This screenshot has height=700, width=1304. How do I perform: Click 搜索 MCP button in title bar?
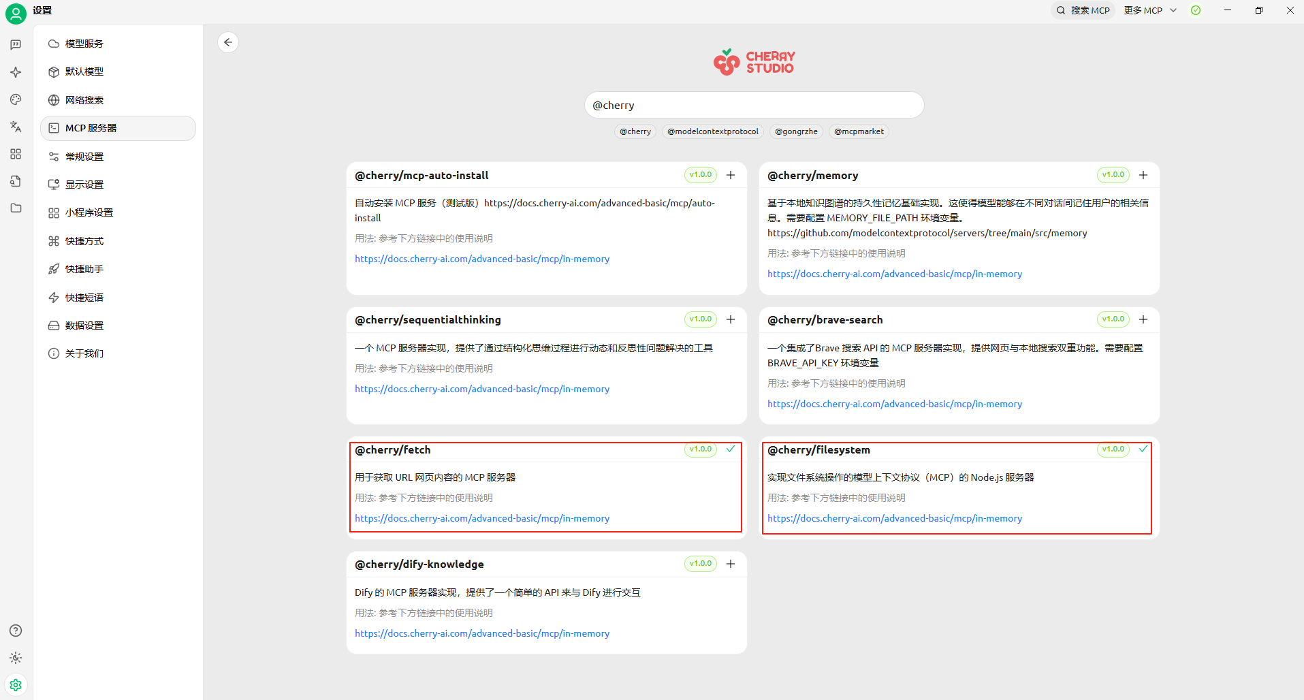(1083, 10)
